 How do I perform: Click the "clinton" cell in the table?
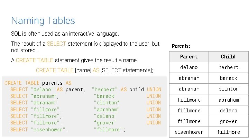click(228, 89)
